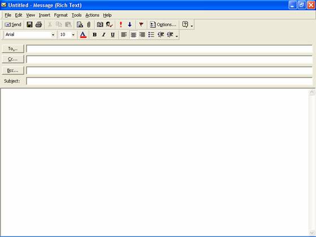Click the Send button

(x=13, y=25)
